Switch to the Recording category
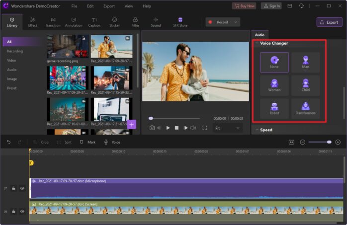The height and width of the screenshot is (225, 347). [15, 51]
